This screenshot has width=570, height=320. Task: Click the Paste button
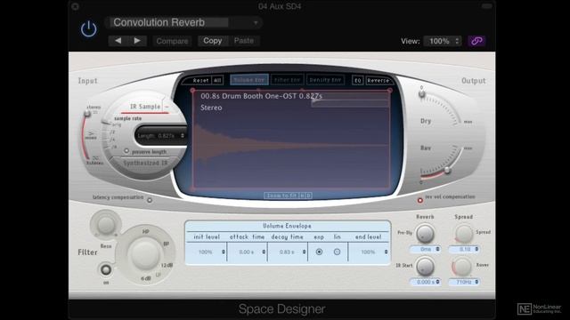(x=244, y=41)
